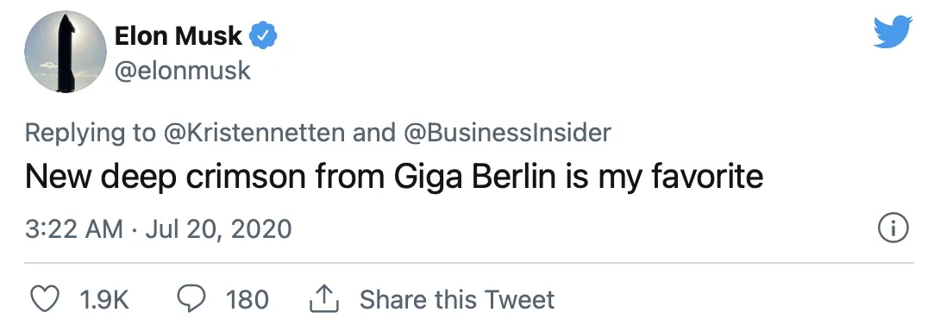This screenshot has width=940, height=331.
Task: Open Elon Musk's rocket profile picture
Action: click(66, 53)
